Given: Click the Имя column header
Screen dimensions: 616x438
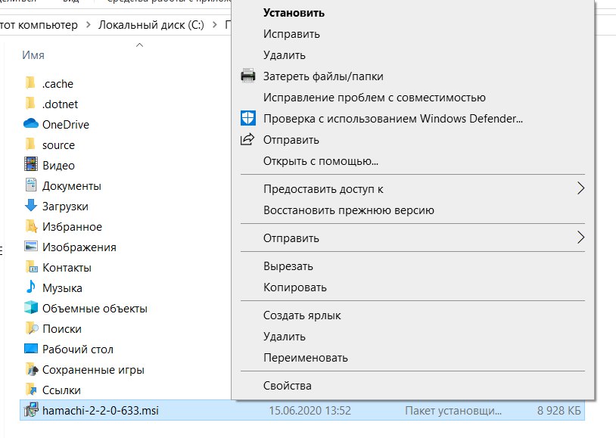Looking at the screenshot, I should pyautogui.click(x=33, y=55).
